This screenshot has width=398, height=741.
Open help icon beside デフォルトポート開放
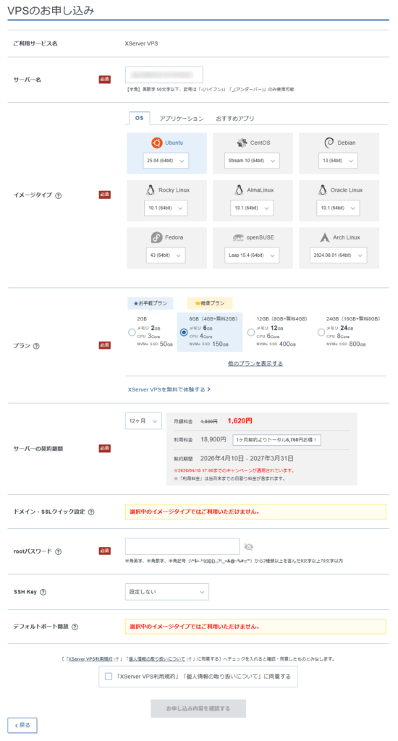(75, 627)
